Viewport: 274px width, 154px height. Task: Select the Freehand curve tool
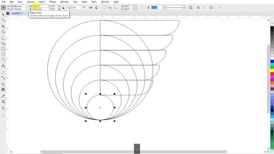point(3,38)
